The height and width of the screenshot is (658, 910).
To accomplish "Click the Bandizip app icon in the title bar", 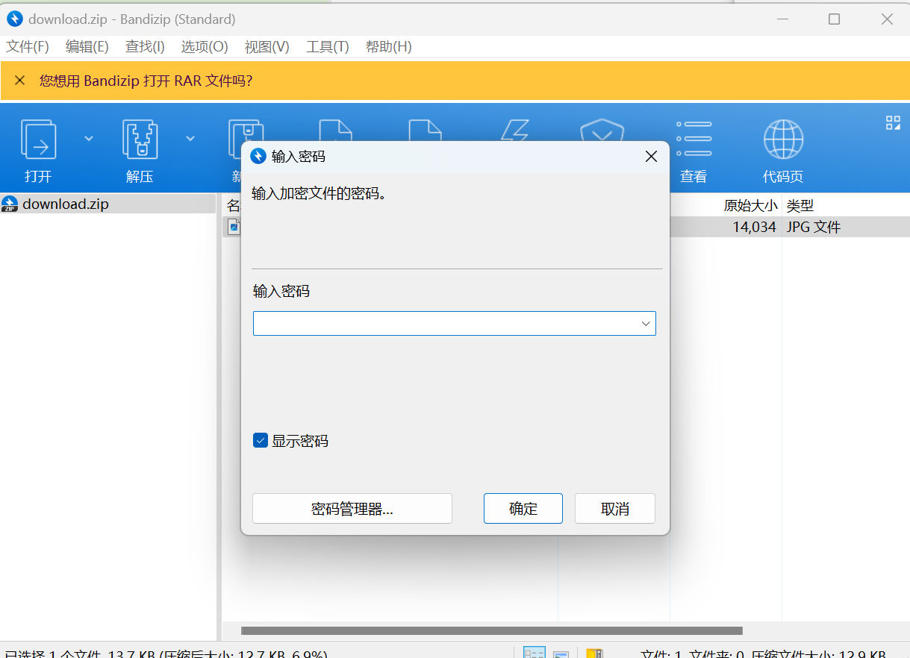I will tap(15, 19).
